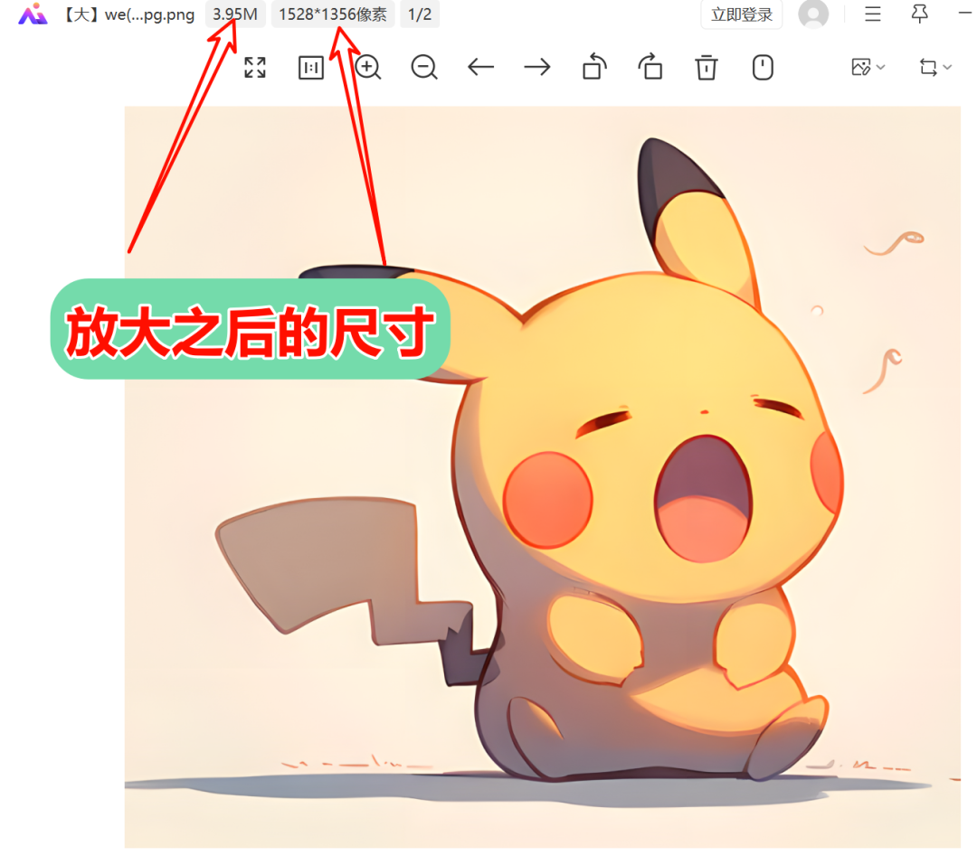Click the file name 【大】we(...pg.png
This screenshot has width=977, height=865.
pos(129,14)
